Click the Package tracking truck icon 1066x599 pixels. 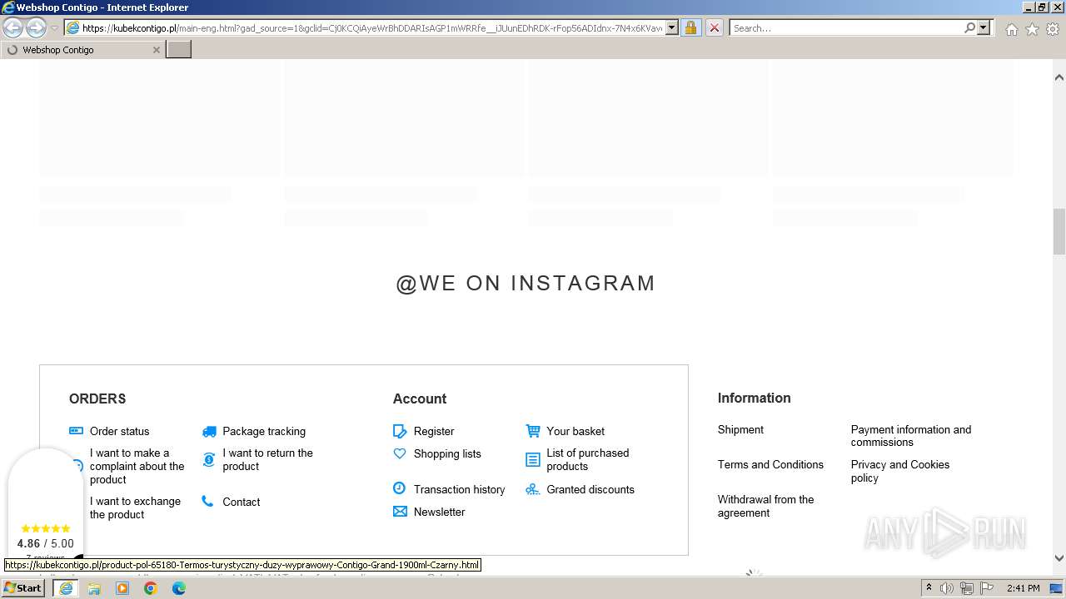(x=209, y=431)
